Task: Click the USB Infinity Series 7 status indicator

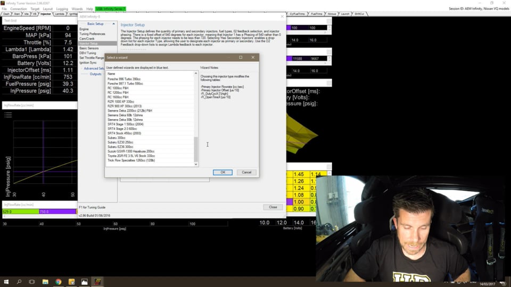Action: point(111,9)
